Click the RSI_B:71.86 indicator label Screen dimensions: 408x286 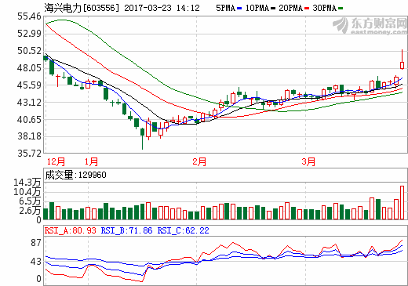pyautogui.click(x=126, y=230)
